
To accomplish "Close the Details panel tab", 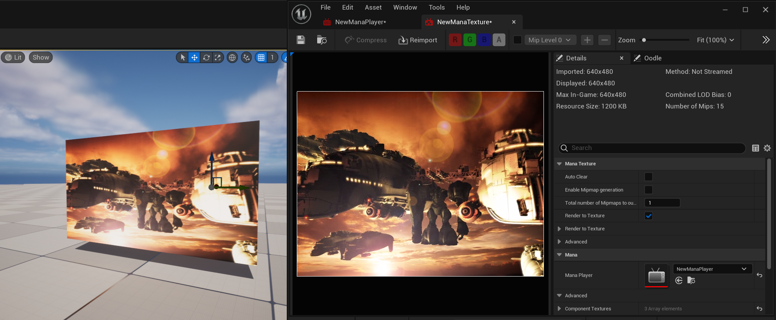I will point(621,58).
